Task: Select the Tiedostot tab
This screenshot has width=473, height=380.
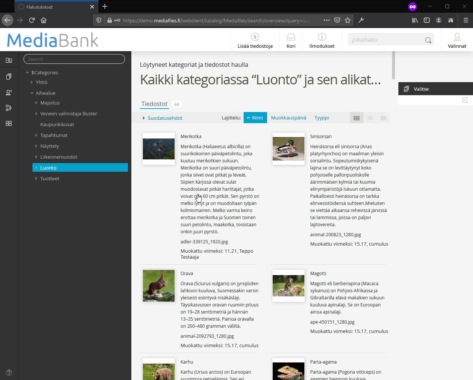Action: 154,104
